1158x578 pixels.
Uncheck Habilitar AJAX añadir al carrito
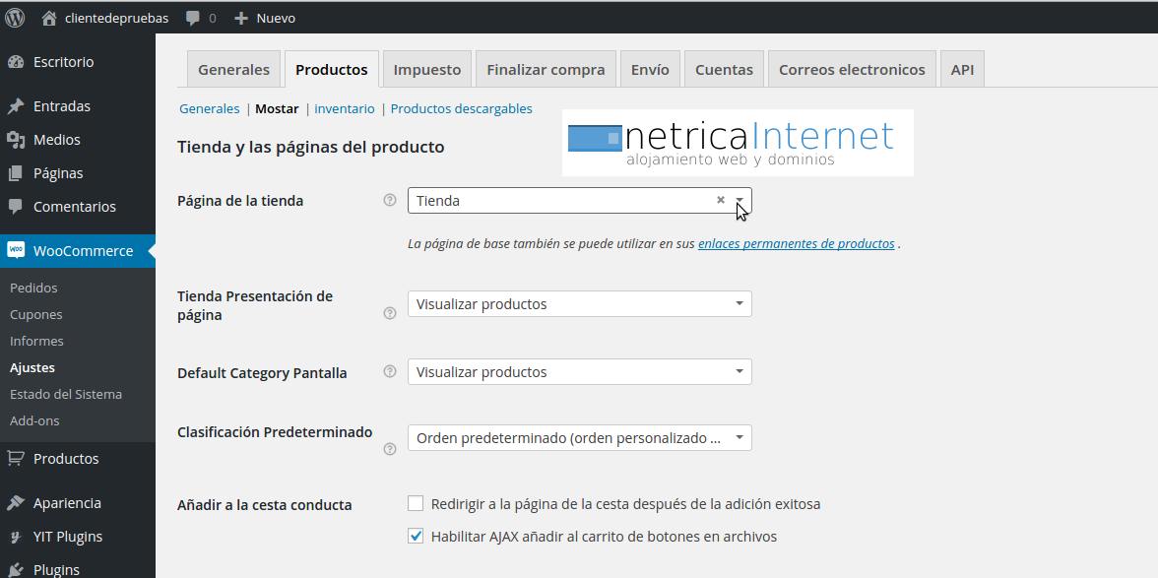pos(416,537)
